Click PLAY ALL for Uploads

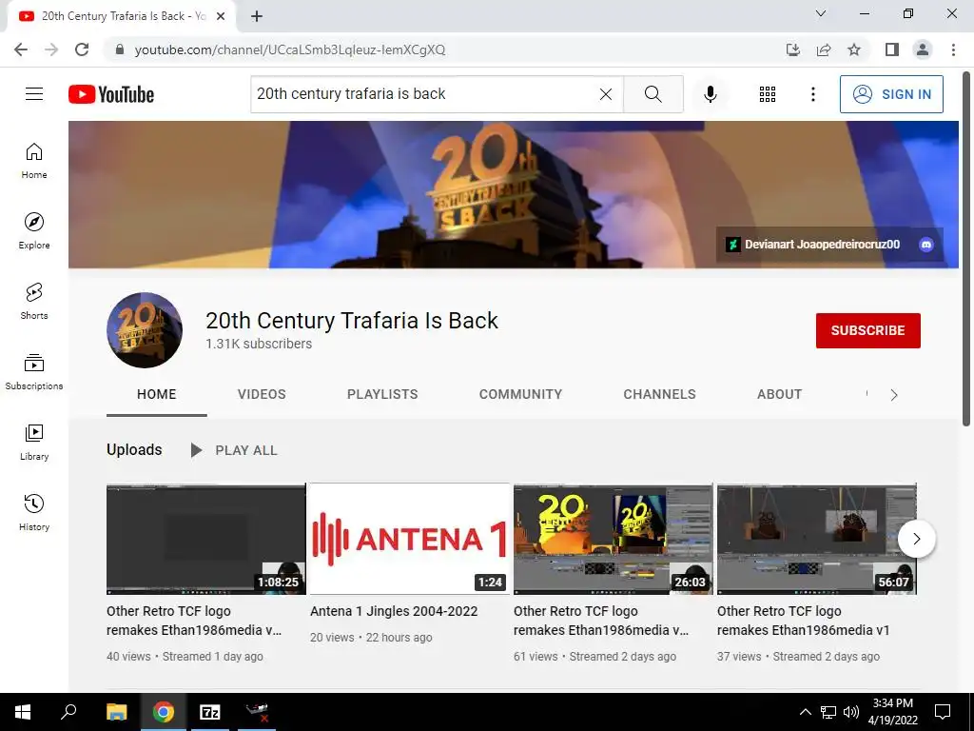point(234,450)
